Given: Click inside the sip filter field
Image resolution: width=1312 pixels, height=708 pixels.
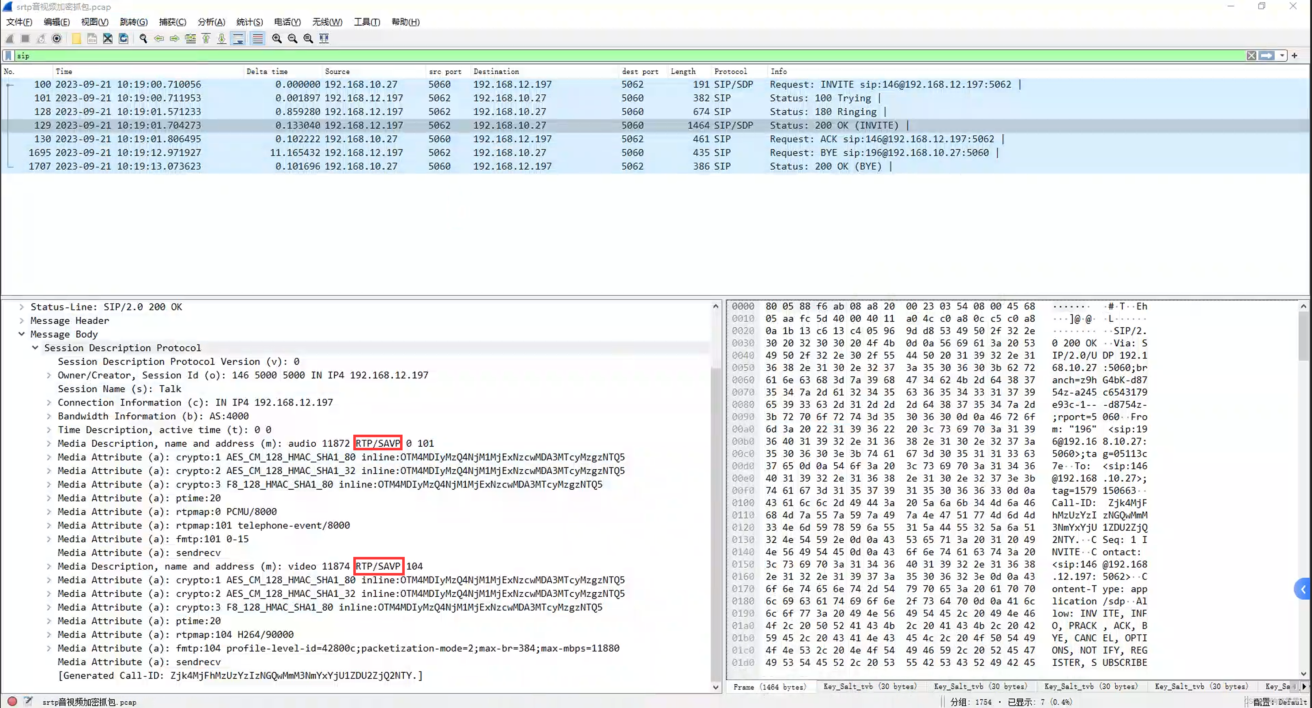Looking at the screenshot, I should pos(629,55).
